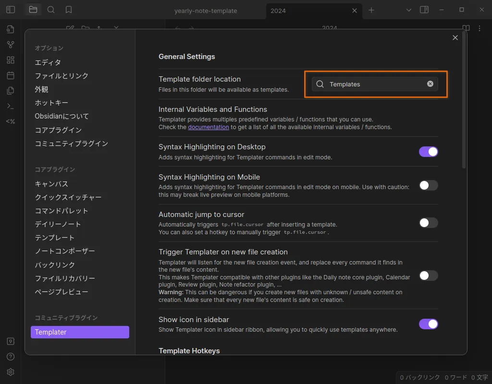The height and width of the screenshot is (384, 492).
Task: Enable Syntax Highlighting on Mobile
Action: pos(428,185)
